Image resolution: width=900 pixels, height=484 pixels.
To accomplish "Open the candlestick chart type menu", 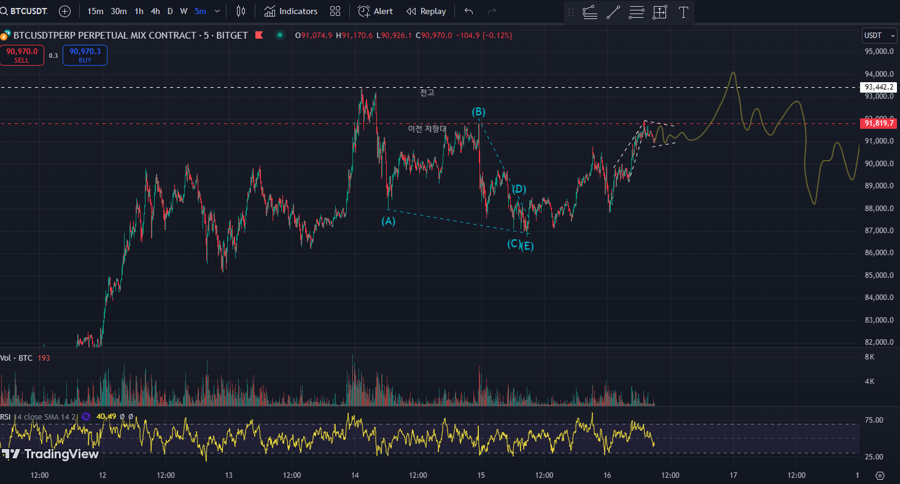I will [241, 11].
